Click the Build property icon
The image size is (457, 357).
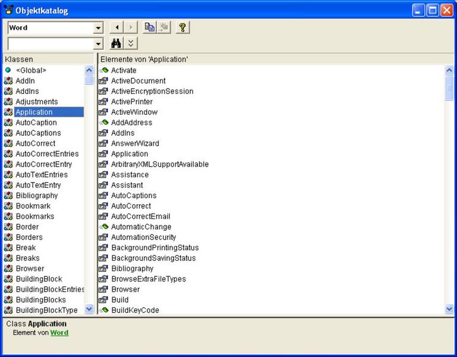point(103,299)
